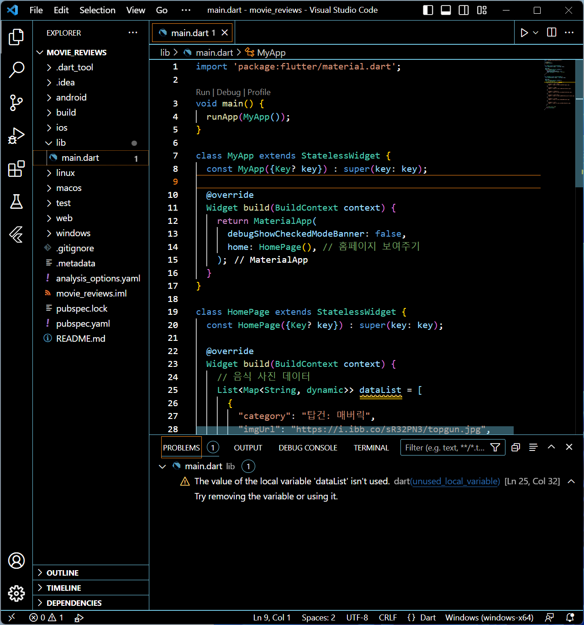Open the Search view icon
The height and width of the screenshot is (625, 584).
[16, 69]
